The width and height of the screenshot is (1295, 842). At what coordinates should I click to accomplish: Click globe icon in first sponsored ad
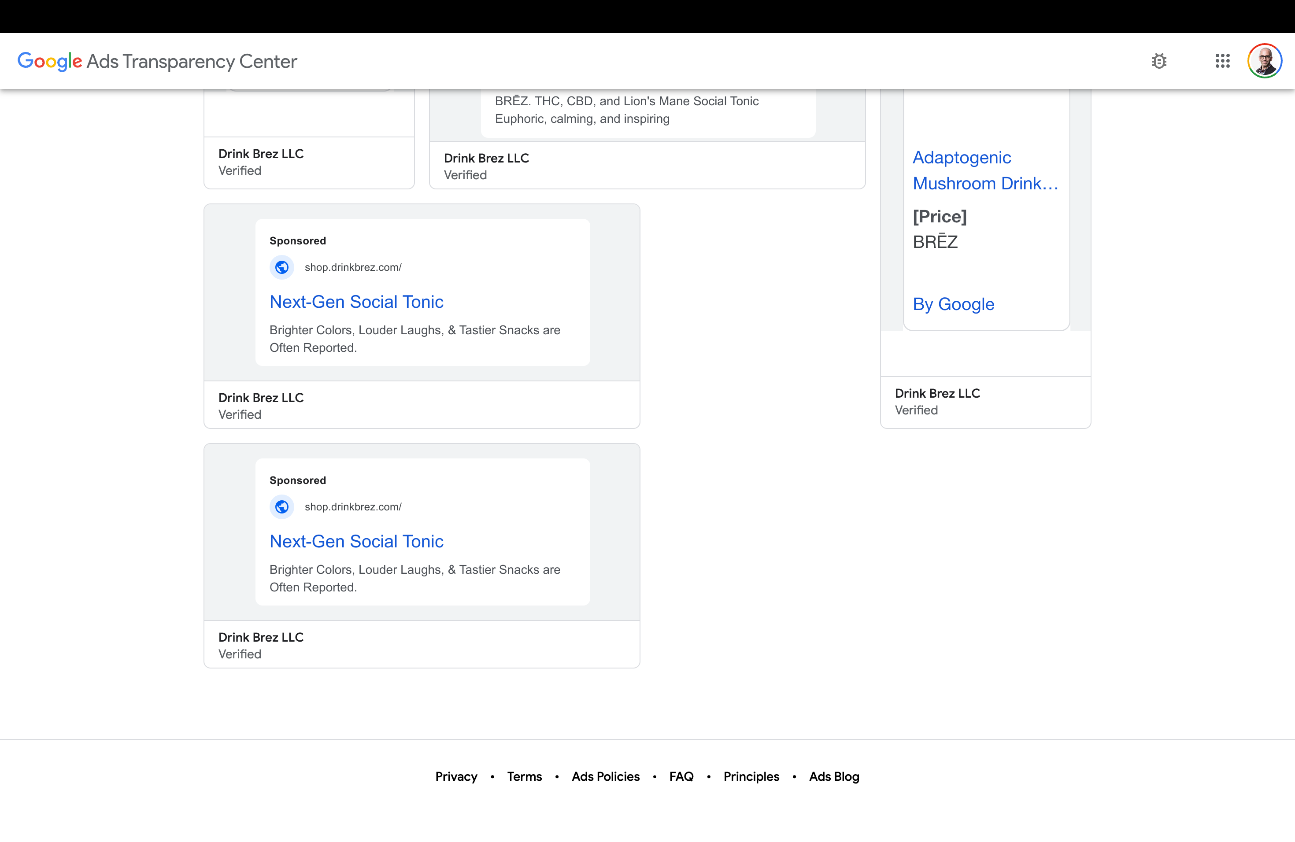[x=282, y=267]
